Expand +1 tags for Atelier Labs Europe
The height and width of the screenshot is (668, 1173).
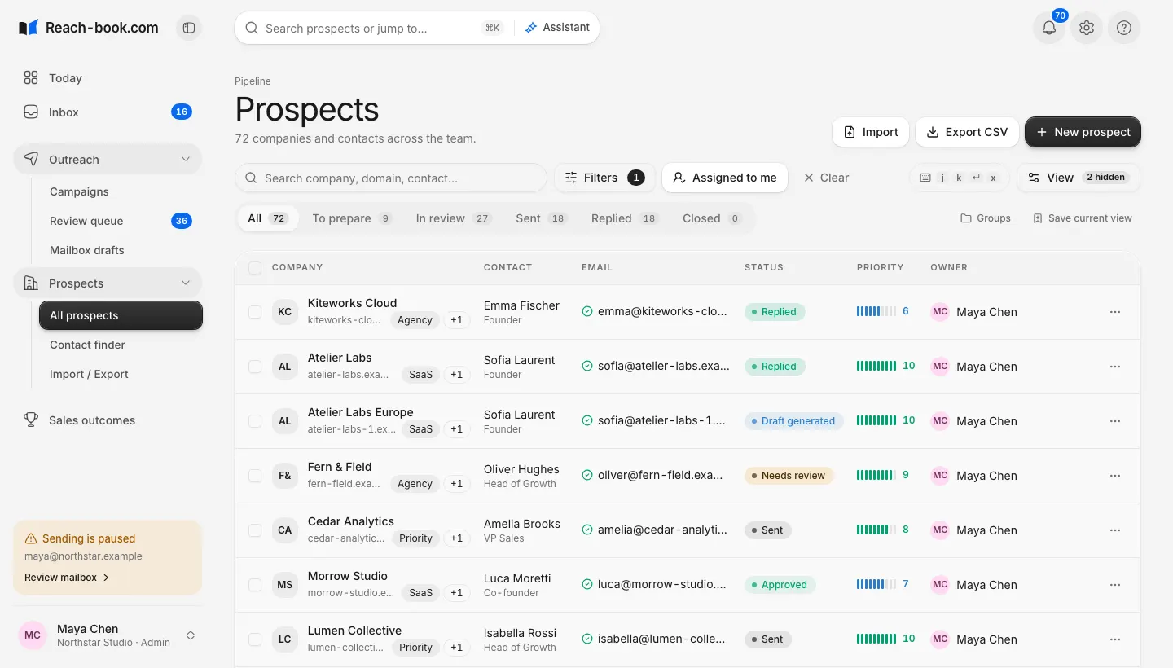point(457,429)
